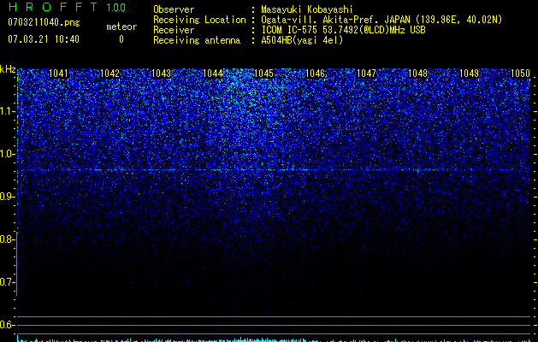Click the 1048 time marker
The image size is (538, 342).
pos(417,74)
